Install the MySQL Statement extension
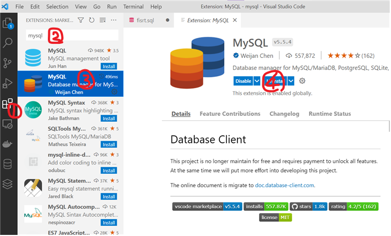This screenshot has height=236, width=391. coord(109,196)
